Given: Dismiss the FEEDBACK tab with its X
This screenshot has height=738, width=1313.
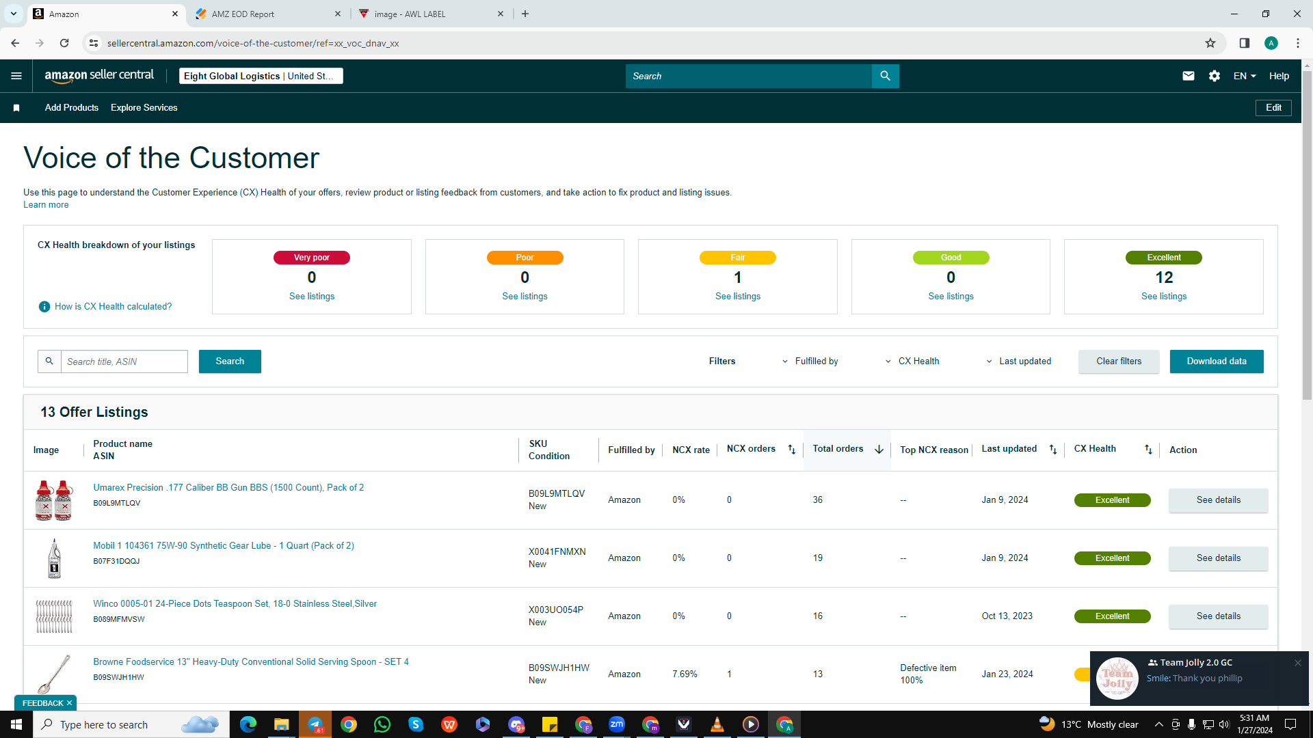Looking at the screenshot, I should point(69,703).
